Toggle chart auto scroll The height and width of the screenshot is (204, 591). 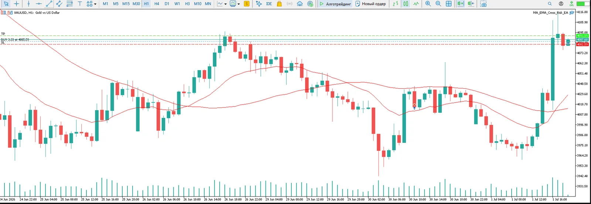click(x=461, y=4)
